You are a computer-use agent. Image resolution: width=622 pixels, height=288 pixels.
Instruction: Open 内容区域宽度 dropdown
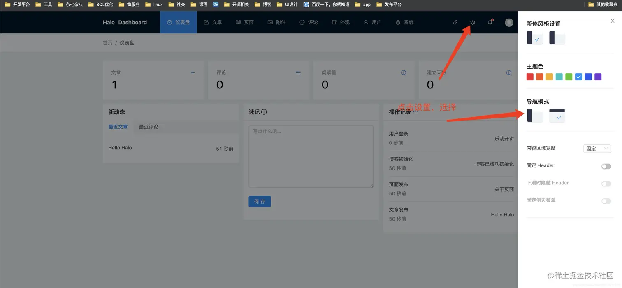click(x=597, y=149)
